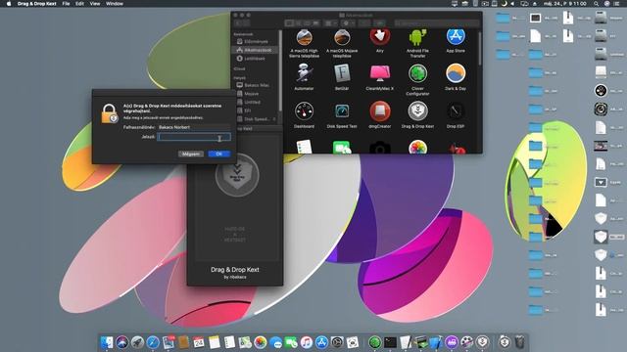Click the Photos app in Finder grid

[417, 148]
